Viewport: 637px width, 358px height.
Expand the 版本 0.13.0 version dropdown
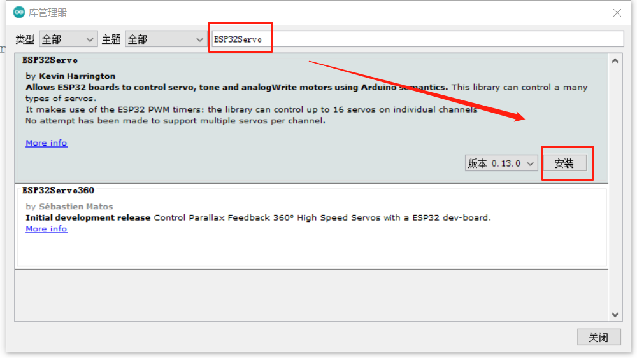pos(501,163)
